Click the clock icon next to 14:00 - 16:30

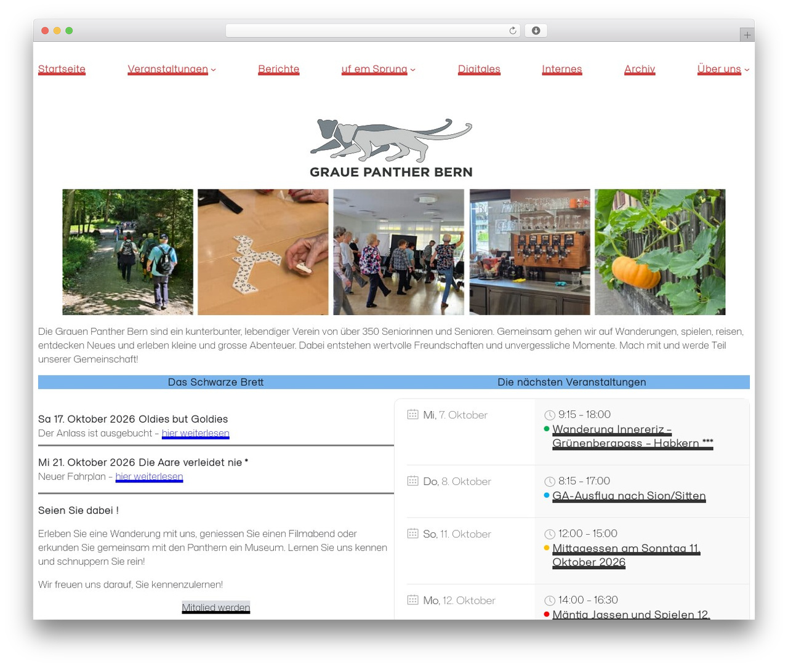coord(550,601)
